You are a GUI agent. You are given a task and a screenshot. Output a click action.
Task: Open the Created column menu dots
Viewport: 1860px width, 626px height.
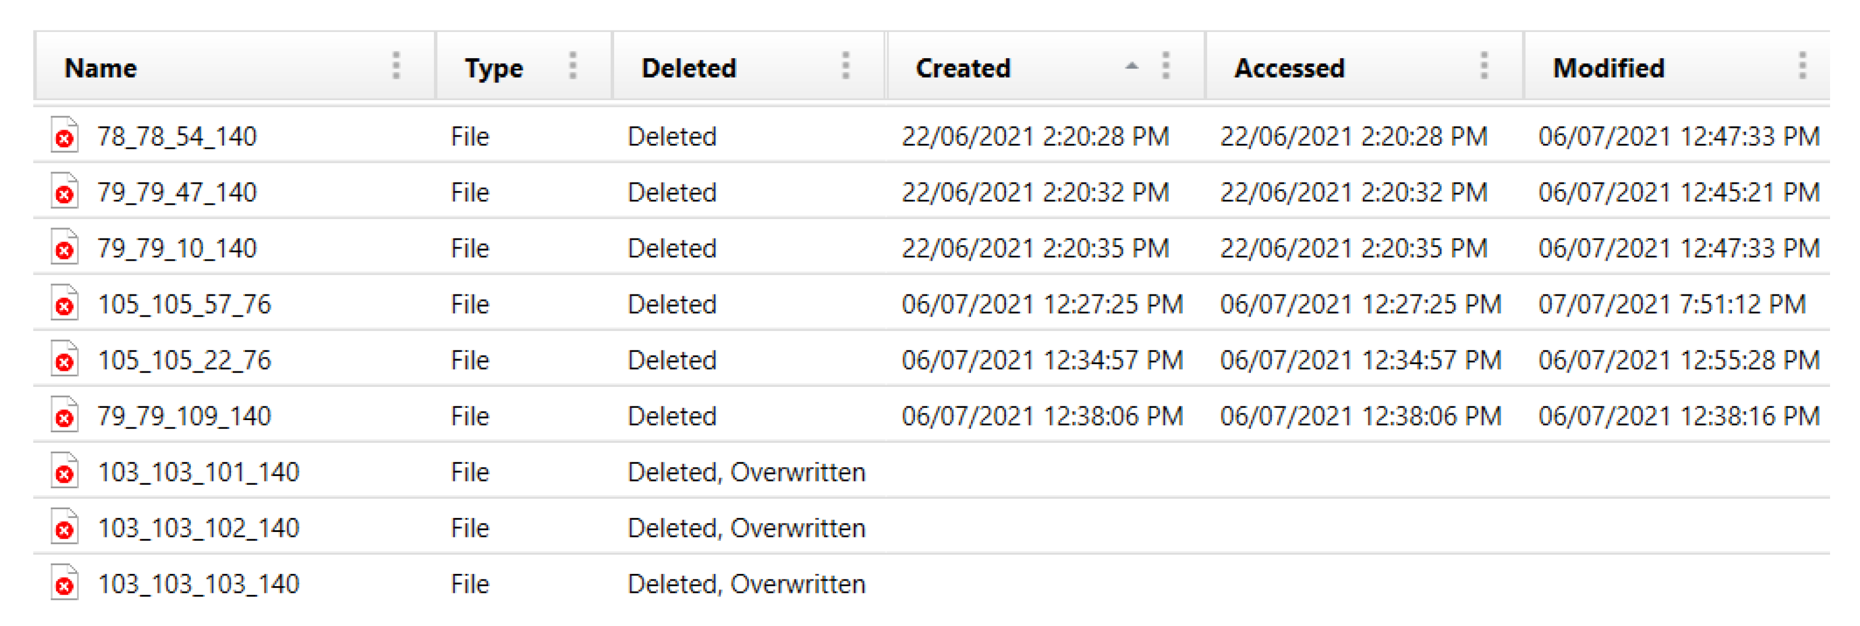coord(1166,66)
